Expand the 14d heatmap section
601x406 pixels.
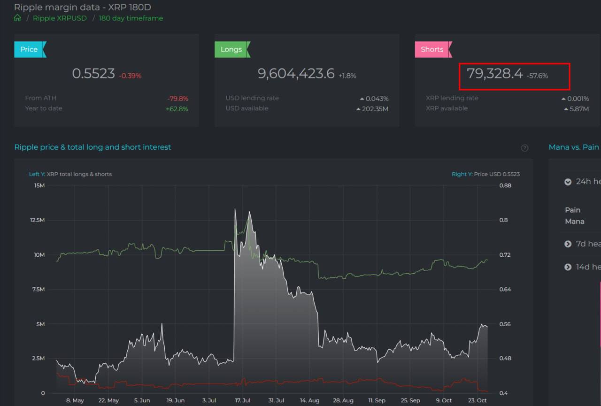coord(568,267)
